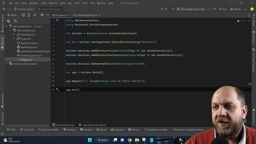This screenshot has height=144, width=256.
Task: Open Dynamic Program Analysis tool window
Action: pos(188,130)
